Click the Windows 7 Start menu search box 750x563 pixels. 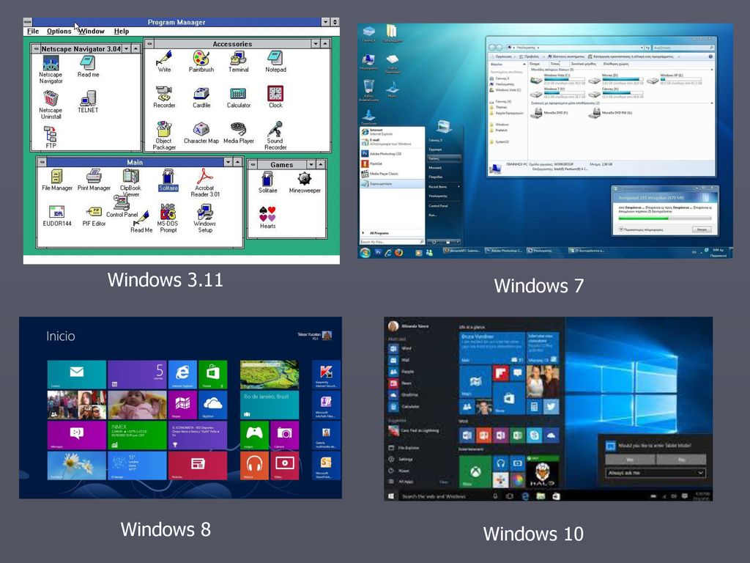(392, 242)
